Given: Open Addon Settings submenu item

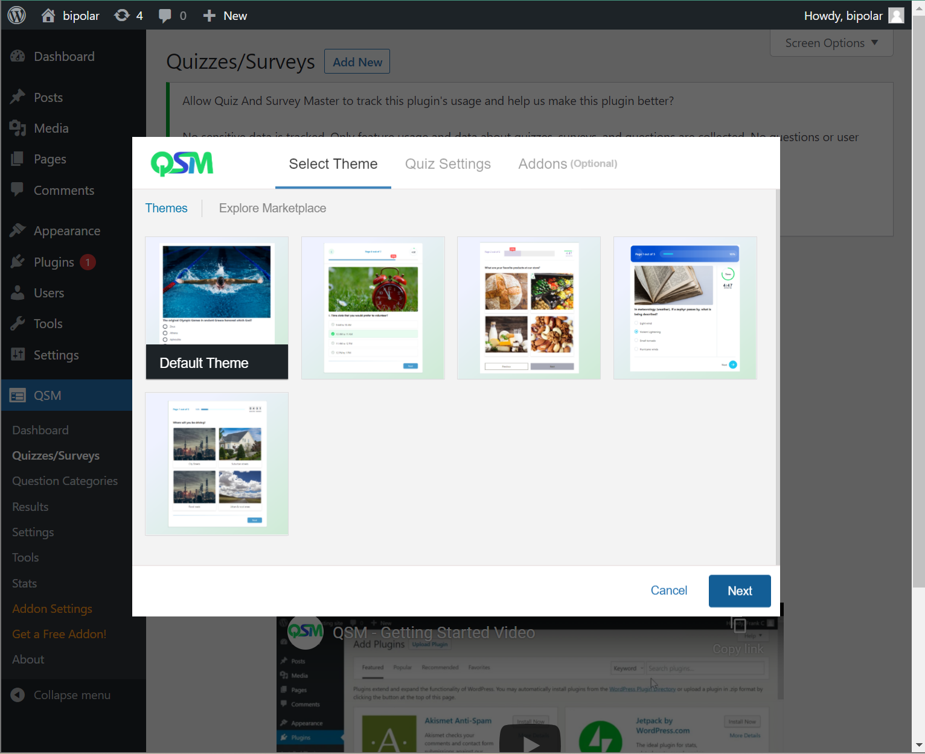Looking at the screenshot, I should pos(52,609).
